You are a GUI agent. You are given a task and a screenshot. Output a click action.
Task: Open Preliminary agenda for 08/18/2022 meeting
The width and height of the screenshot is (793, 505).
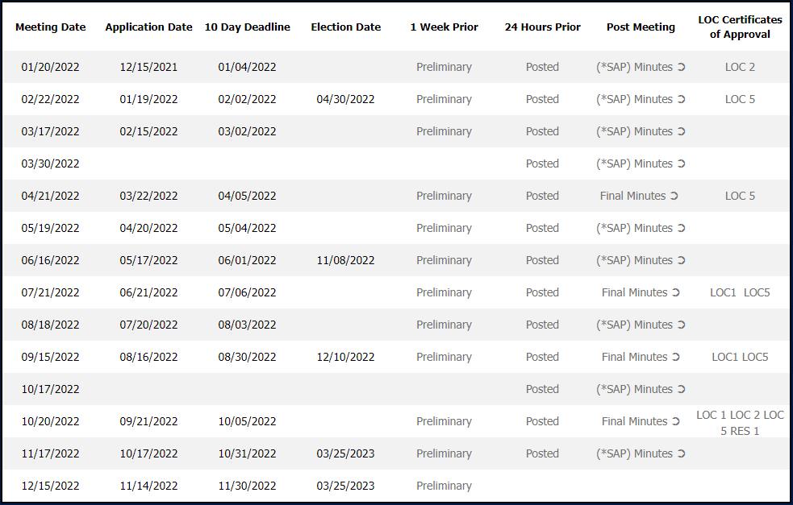444,325
